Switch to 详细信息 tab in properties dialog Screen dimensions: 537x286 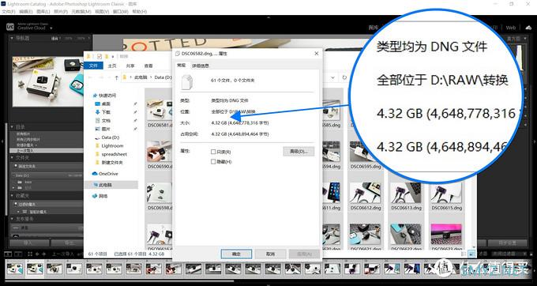(x=200, y=66)
